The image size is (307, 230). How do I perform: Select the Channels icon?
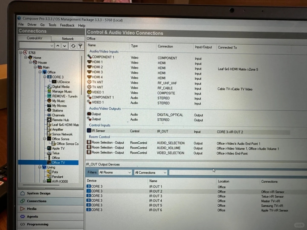[x=49, y=115]
